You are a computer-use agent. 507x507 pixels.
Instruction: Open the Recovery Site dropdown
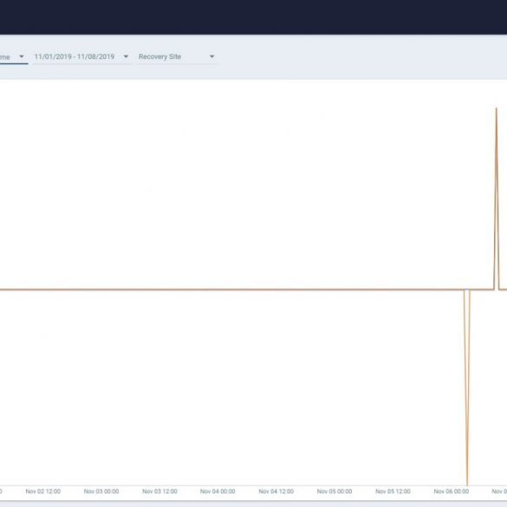click(x=177, y=57)
